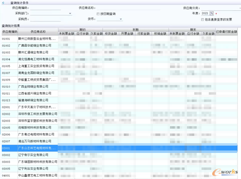This screenshot has height=179, width=241.
Task: Click the 已申请付款金额 column header
Action: 226,32
